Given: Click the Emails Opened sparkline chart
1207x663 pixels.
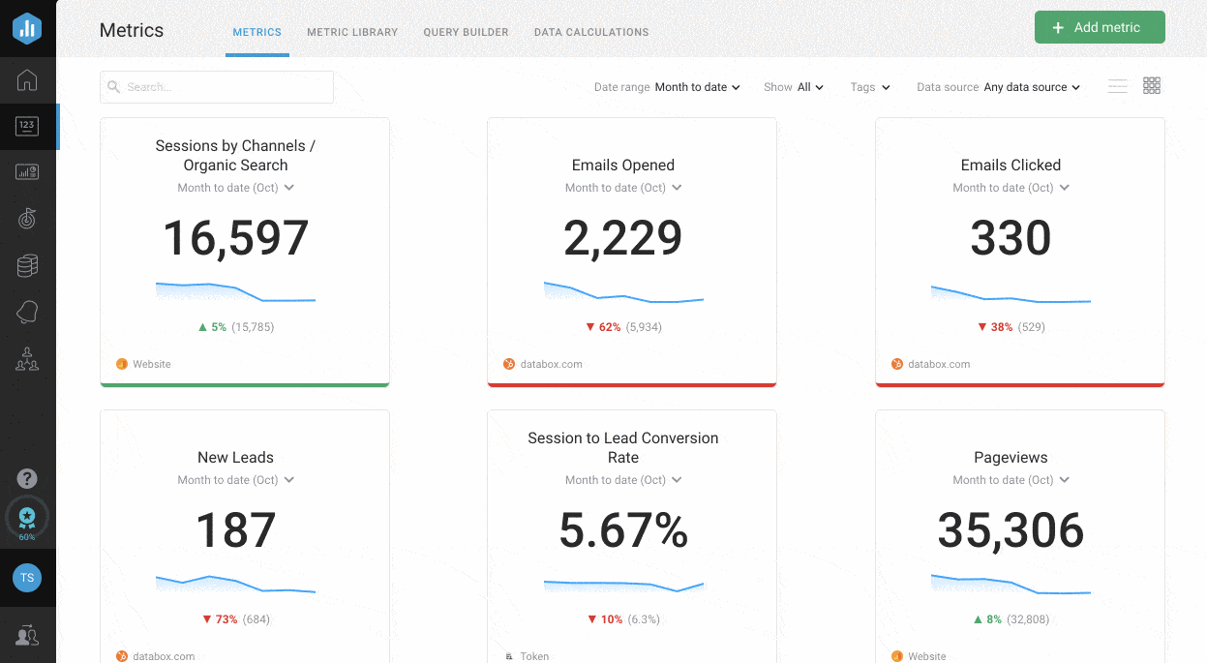Looking at the screenshot, I should pos(623,292).
